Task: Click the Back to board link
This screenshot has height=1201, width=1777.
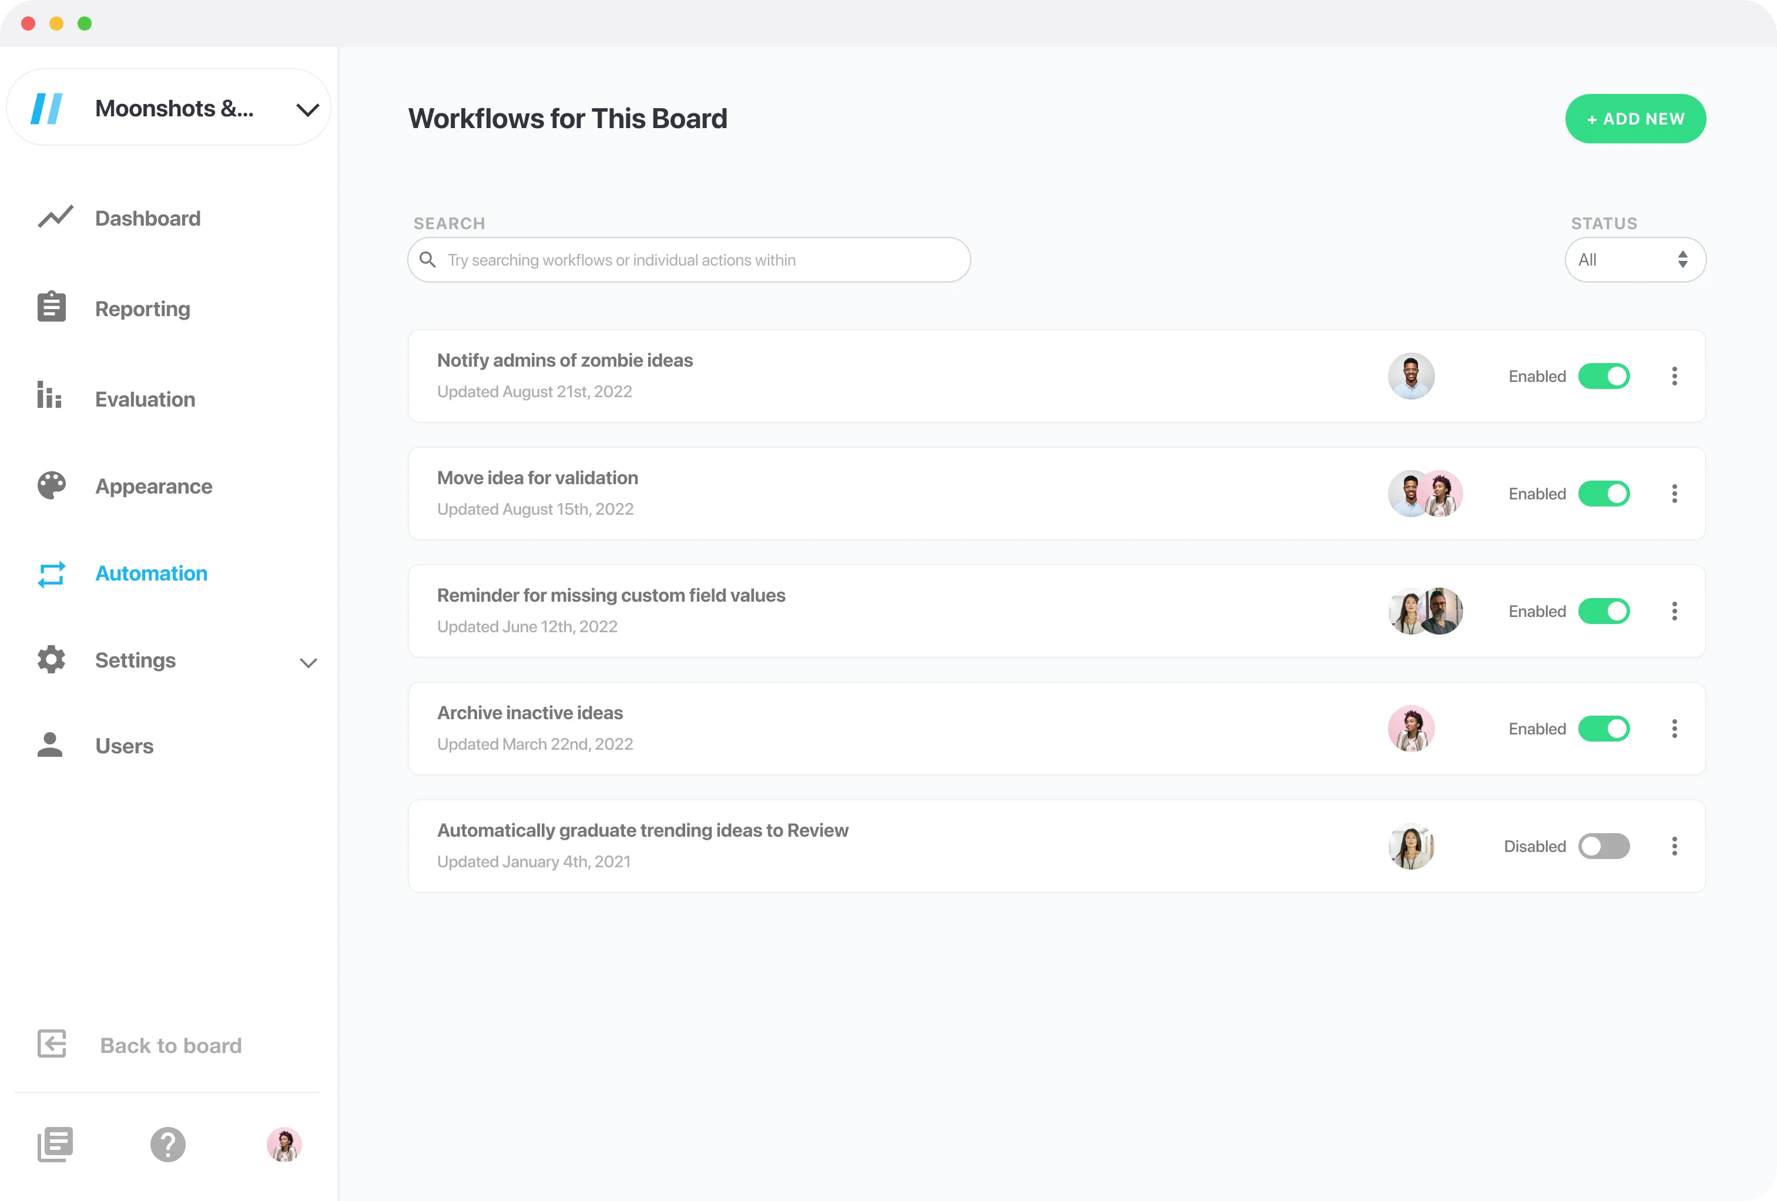Action: [x=170, y=1045]
